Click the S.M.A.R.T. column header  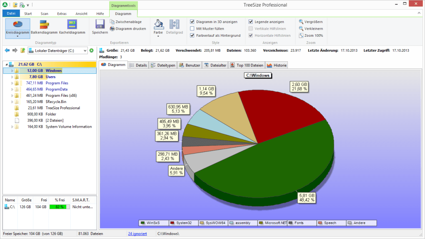tap(81, 200)
